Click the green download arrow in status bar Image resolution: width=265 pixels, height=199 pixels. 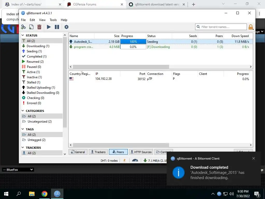tap(145, 160)
